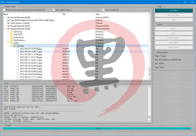Sort list by the Size column header
196x136 pixels.
pyautogui.click(x=64, y=14)
